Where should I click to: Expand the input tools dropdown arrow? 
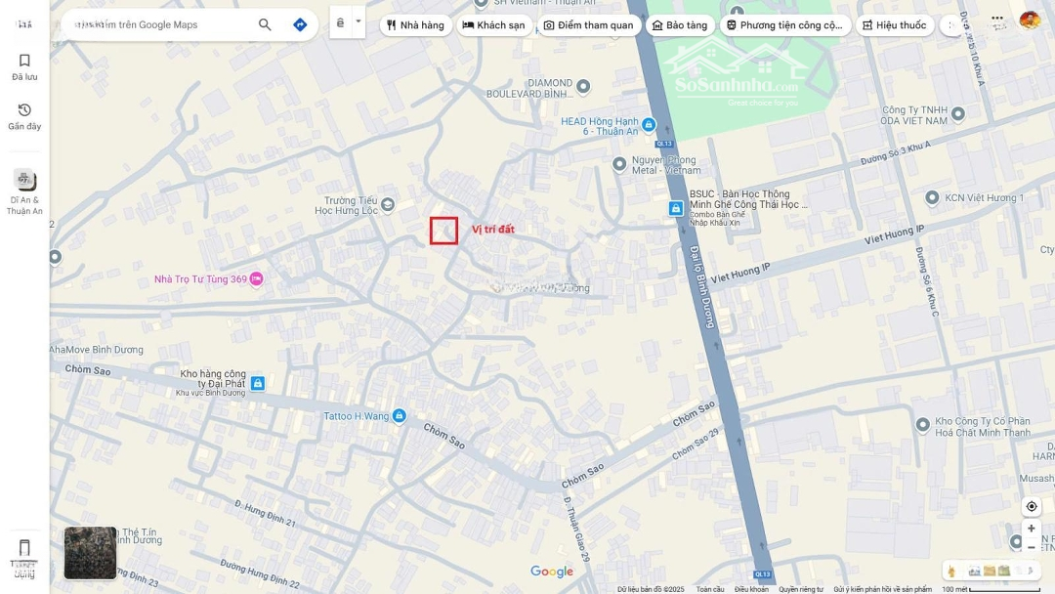click(359, 22)
